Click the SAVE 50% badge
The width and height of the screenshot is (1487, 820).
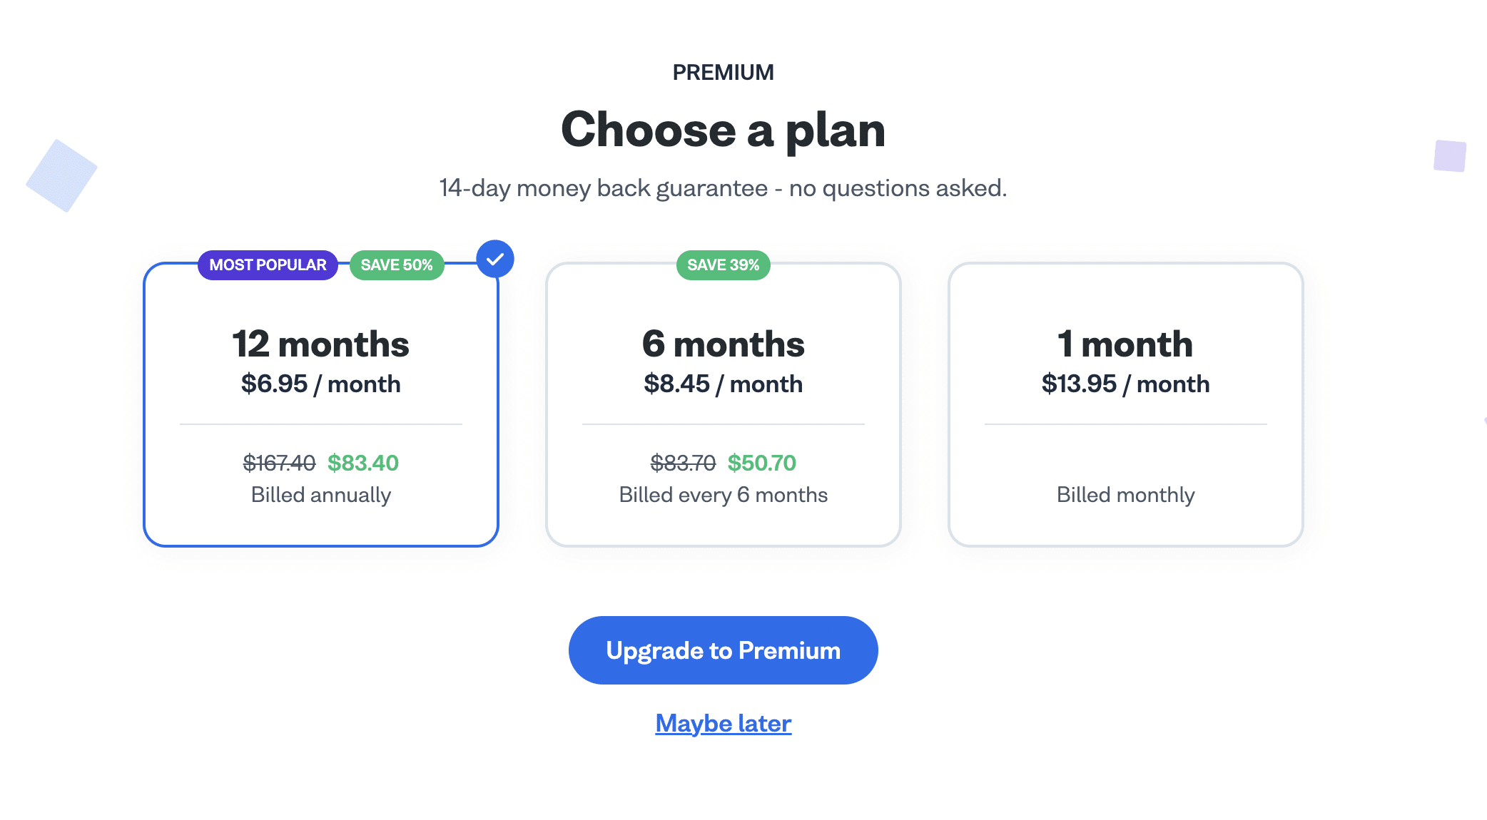397,265
